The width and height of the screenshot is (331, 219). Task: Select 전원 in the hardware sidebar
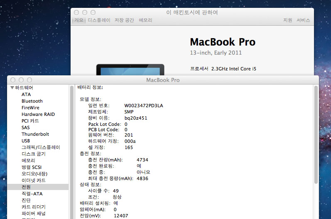coord(26,187)
